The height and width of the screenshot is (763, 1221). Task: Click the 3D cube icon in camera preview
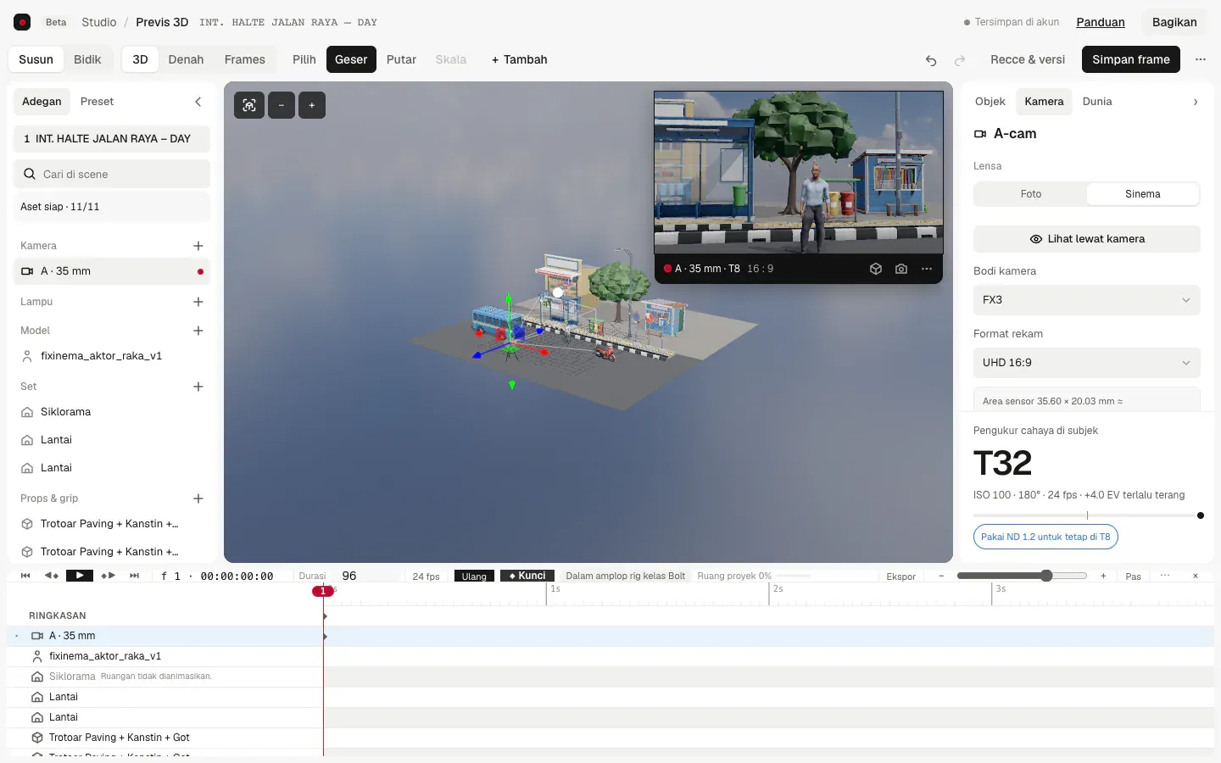click(x=876, y=269)
